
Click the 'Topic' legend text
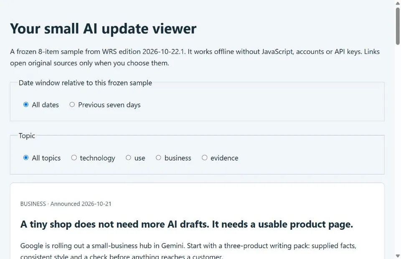point(27,136)
